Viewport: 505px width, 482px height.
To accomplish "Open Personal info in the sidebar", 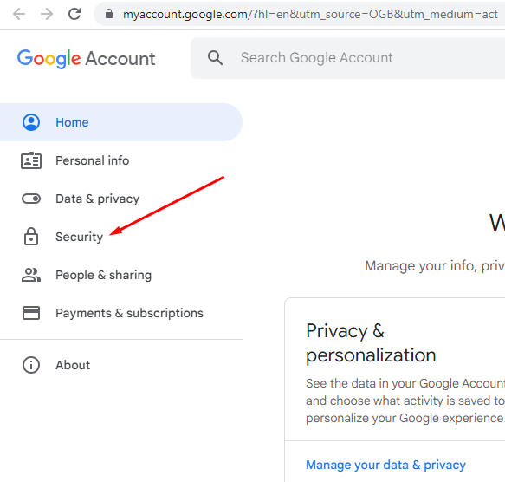I will [92, 160].
